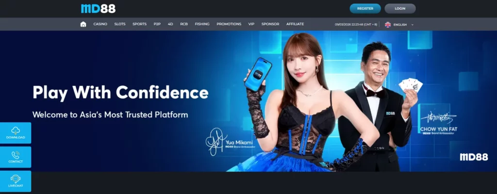Open the RCB menu item
The height and width of the screenshot is (194, 497).
coord(184,24)
